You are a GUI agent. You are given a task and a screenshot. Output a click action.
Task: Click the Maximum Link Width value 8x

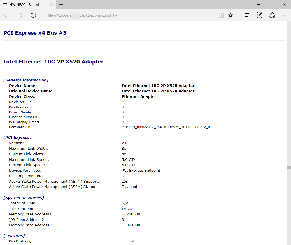(x=124, y=149)
